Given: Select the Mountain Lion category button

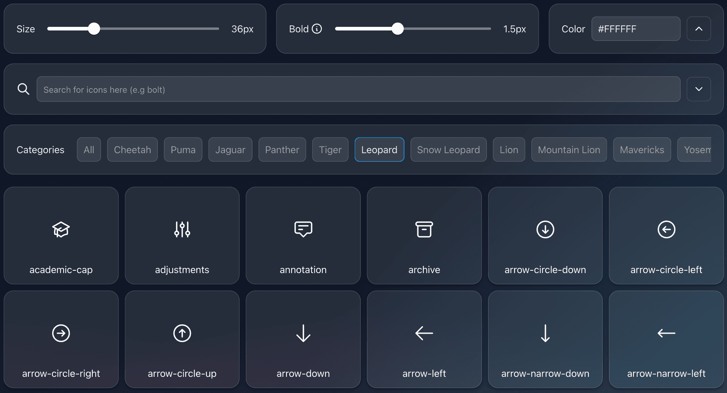Looking at the screenshot, I should click(569, 150).
